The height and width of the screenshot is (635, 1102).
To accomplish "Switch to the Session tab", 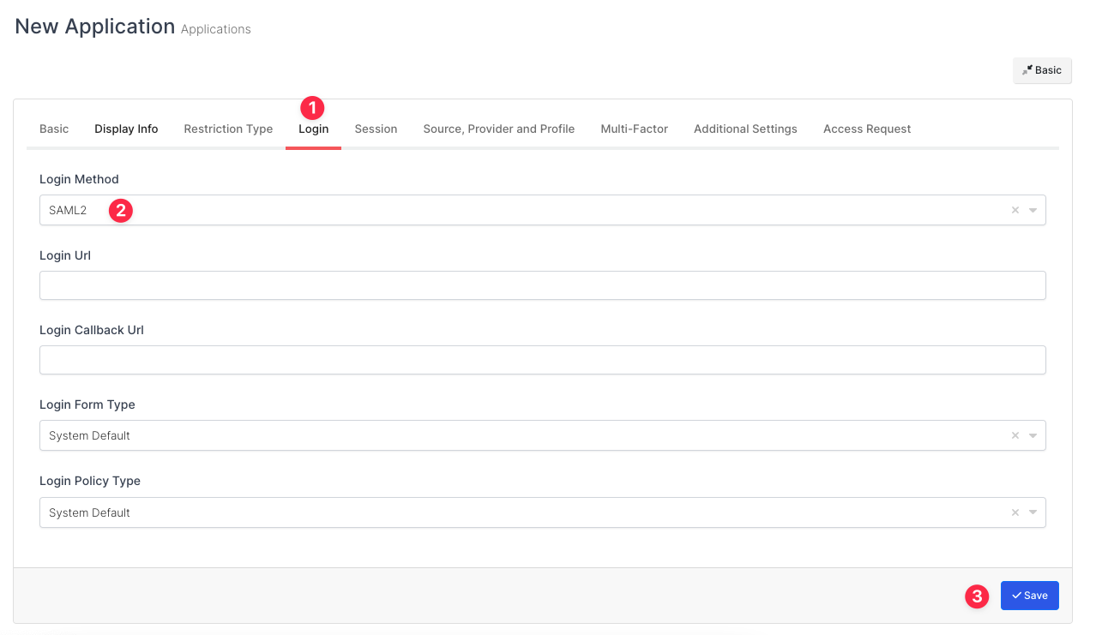I will point(376,129).
